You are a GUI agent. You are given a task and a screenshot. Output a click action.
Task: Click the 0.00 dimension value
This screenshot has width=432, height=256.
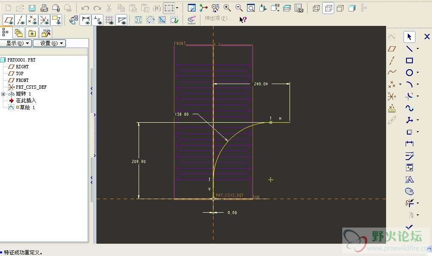232,213
